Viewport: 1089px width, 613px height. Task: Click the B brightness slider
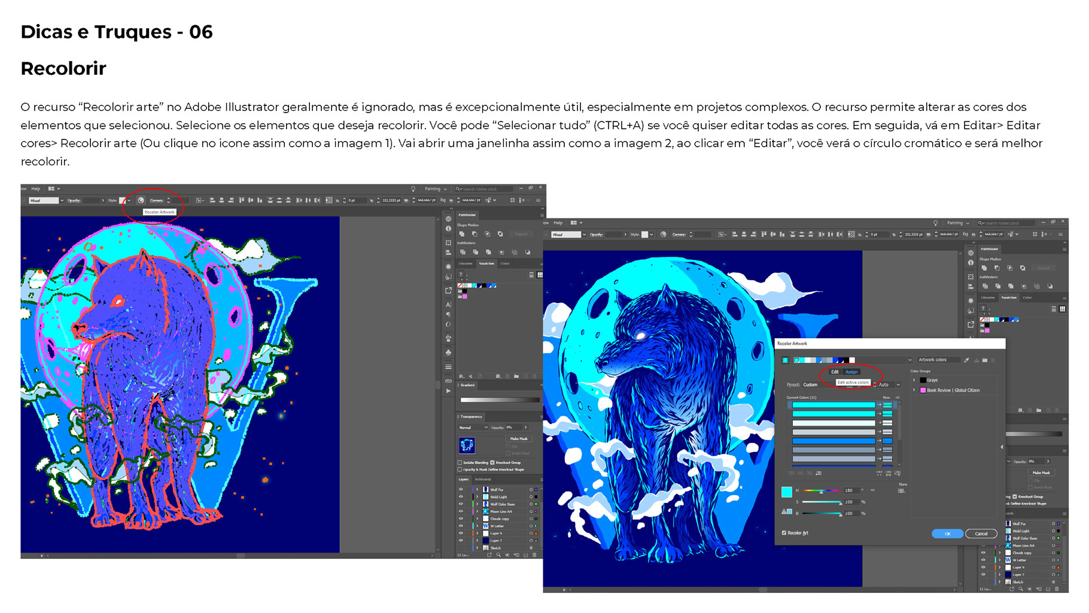coord(822,513)
